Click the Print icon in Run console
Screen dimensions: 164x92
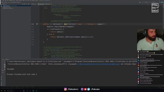5,68
